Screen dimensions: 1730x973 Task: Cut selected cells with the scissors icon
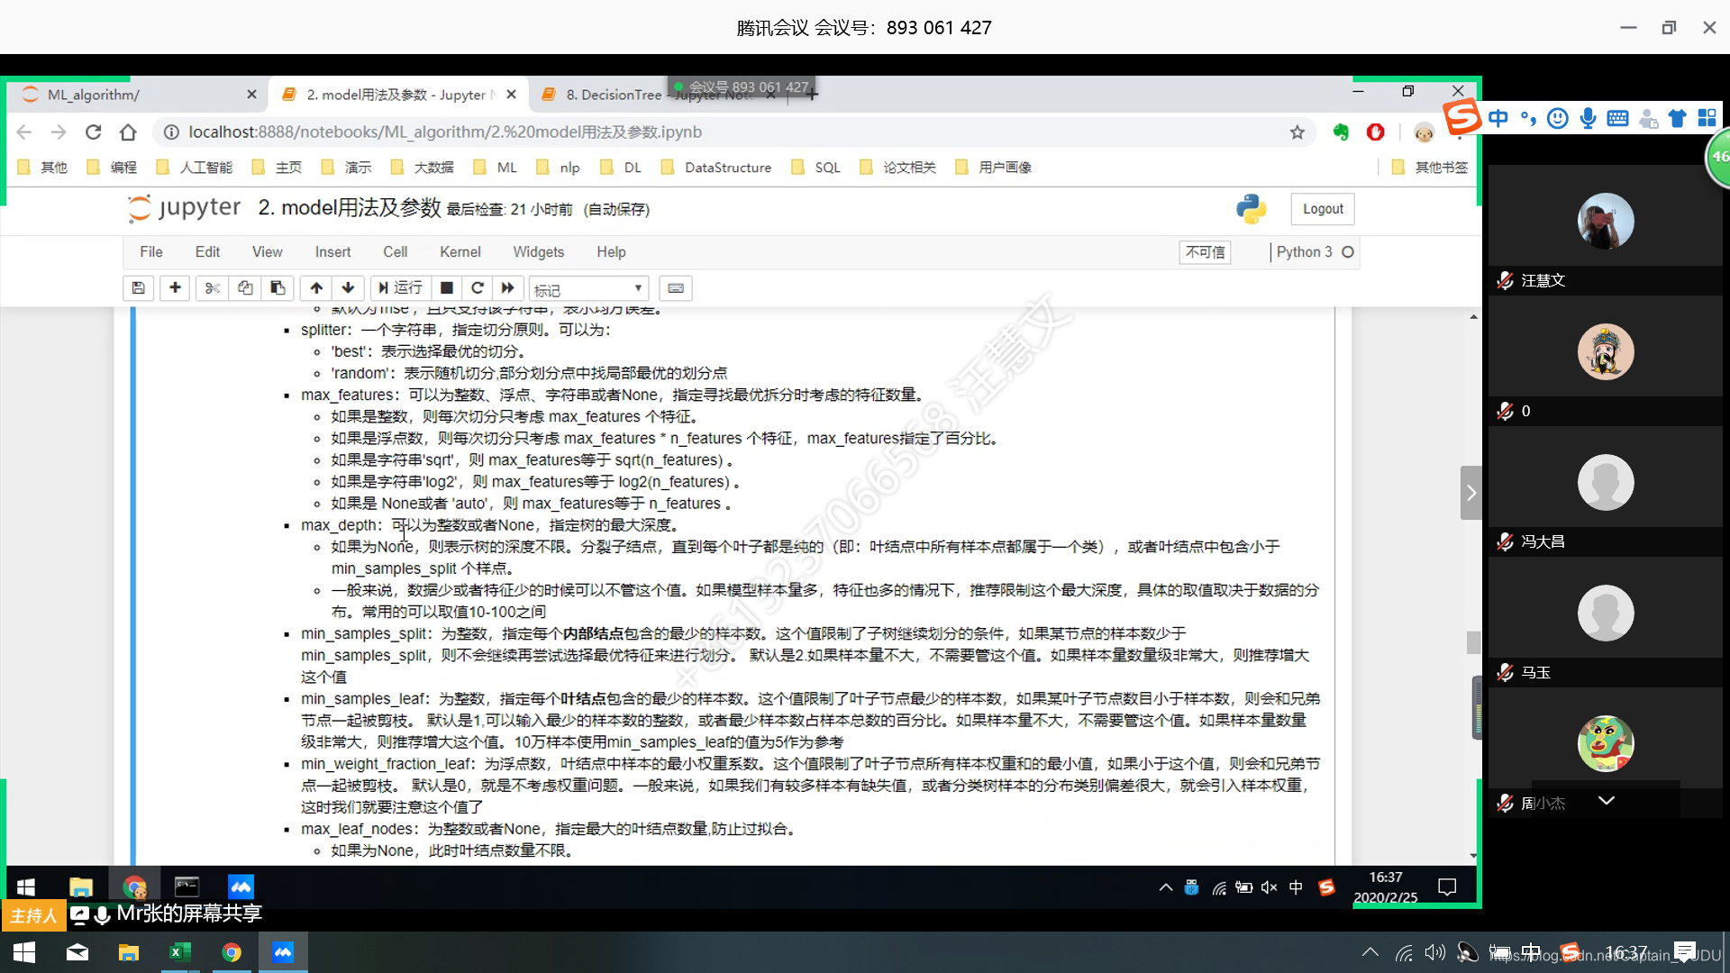click(213, 288)
